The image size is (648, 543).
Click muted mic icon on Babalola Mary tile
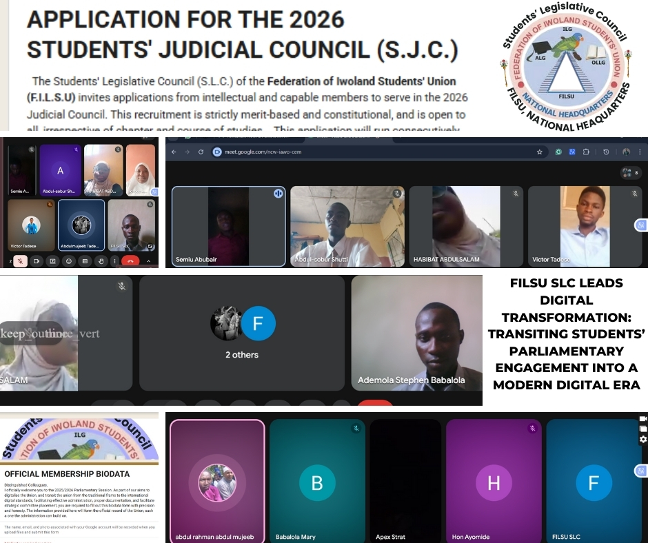(x=356, y=429)
